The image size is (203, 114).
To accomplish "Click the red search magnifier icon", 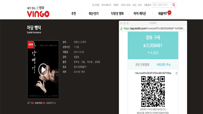I will click(x=174, y=5).
